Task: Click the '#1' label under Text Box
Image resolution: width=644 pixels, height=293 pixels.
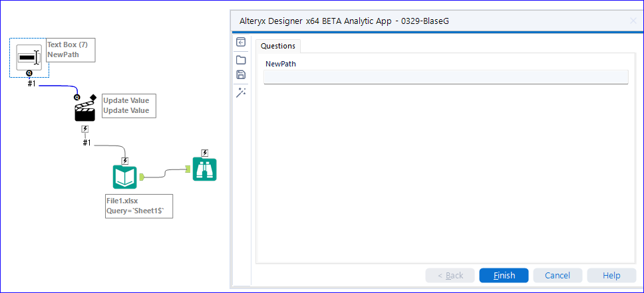Action: (x=31, y=83)
